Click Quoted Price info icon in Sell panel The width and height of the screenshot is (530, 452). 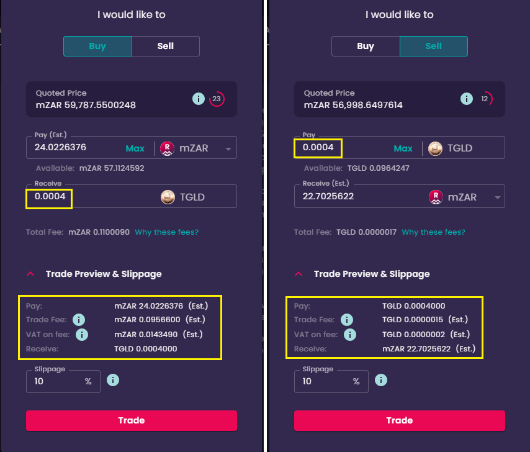tap(467, 99)
